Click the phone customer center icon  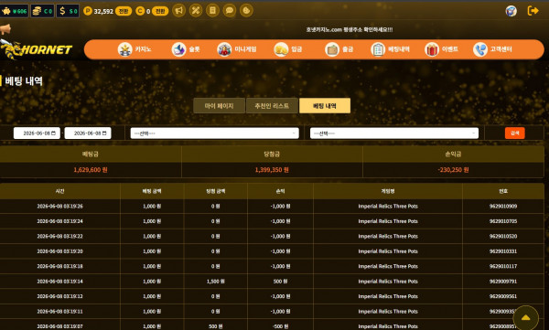coord(480,49)
